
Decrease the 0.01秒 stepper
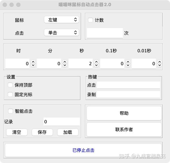160,65
